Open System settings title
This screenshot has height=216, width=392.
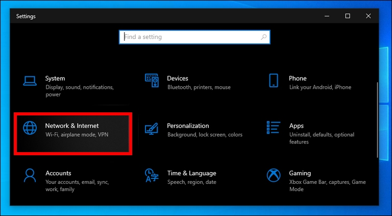pos(55,79)
